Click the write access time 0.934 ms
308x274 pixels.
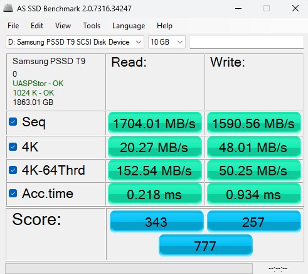pos(254,194)
